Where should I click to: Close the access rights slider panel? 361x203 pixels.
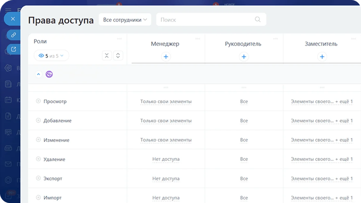pyautogui.click(x=13, y=19)
